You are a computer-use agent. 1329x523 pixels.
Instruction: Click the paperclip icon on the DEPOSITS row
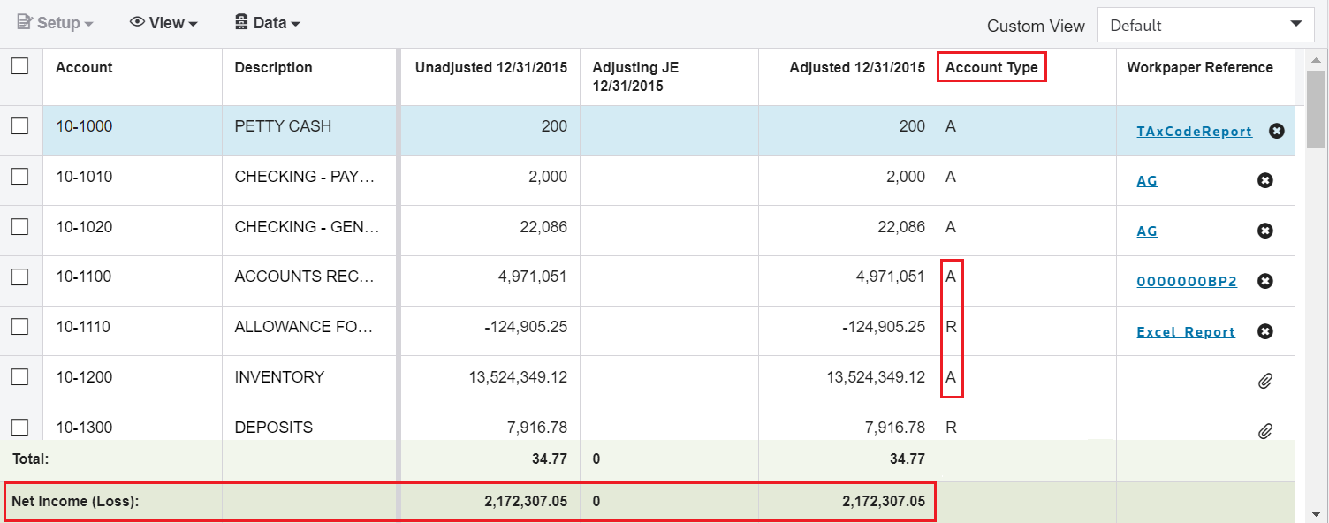[x=1264, y=430]
